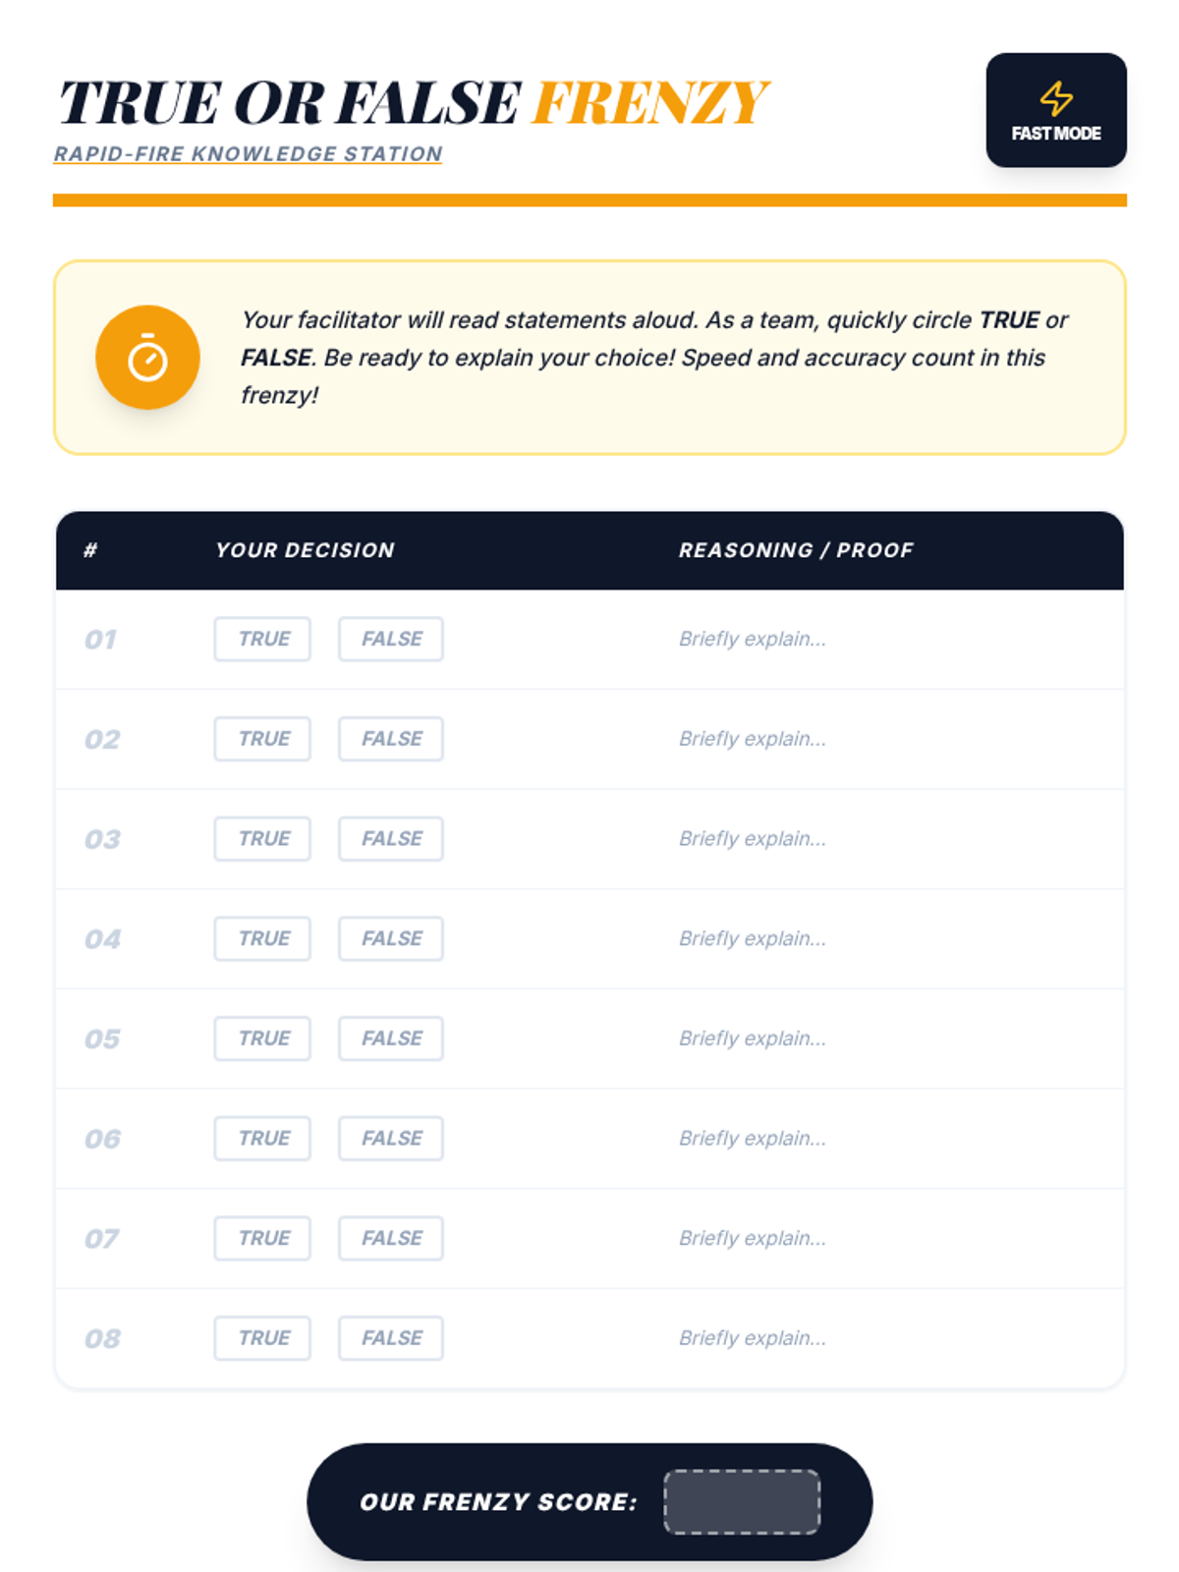Click the reasoning field for statement 06
The height and width of the screenshot is (1572, 1179).
884,1139
